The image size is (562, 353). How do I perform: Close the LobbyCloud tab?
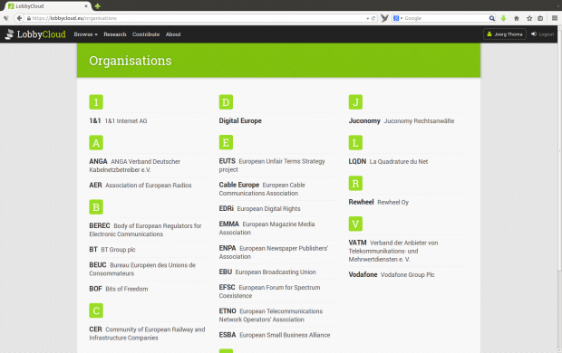pos(86,6)
